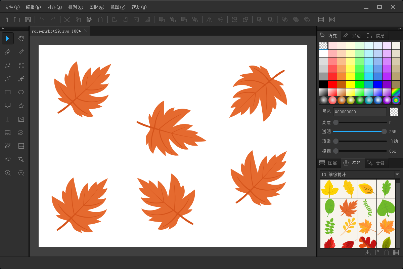Click the zoom in magnifier tool

(8, 173)
